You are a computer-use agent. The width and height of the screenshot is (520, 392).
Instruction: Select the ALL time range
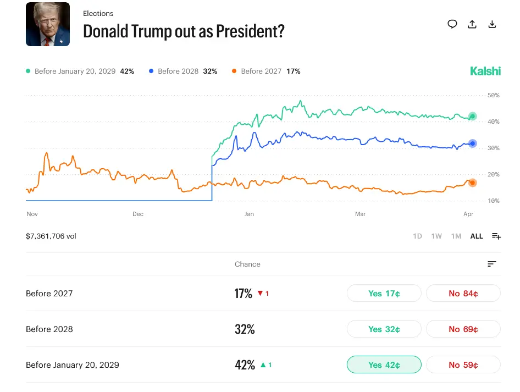click(x=477, y=236)
